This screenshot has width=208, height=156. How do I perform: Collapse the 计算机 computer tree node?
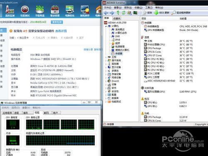tap(106, 26)
